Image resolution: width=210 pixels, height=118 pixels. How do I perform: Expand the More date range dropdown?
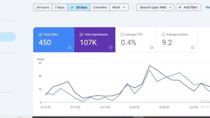119,7
